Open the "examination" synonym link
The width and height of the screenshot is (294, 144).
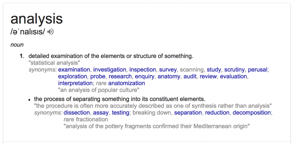[74, 70]
